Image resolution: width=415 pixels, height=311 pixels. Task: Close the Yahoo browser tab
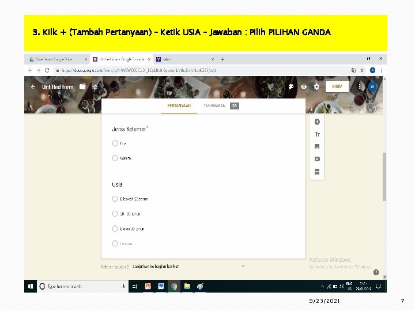click(x=213, y=59)
